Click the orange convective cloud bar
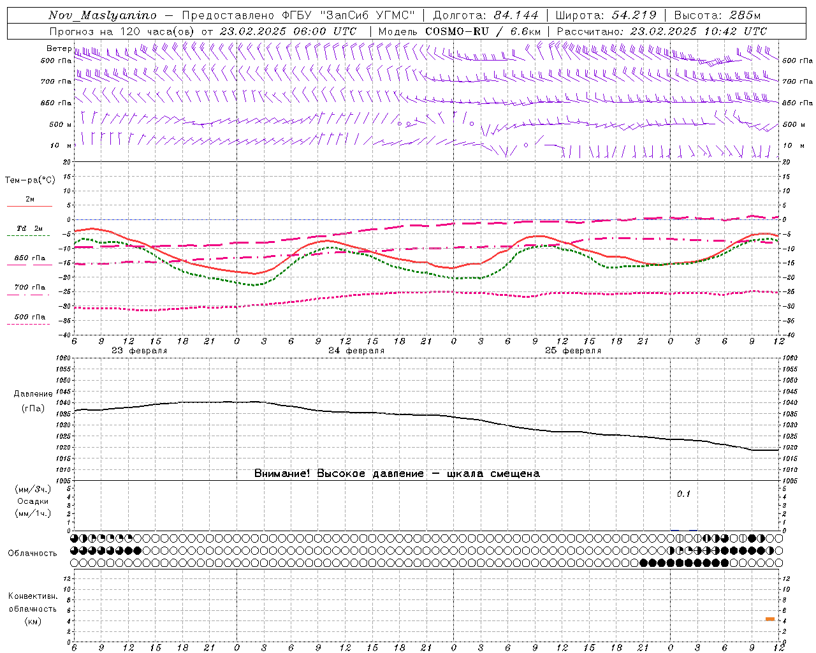This screenshot has height=653, width=816. tap(770, 619)
